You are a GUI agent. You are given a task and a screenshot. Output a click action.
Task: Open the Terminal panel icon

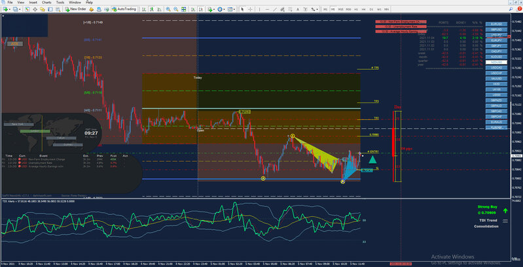coord(50,9)
